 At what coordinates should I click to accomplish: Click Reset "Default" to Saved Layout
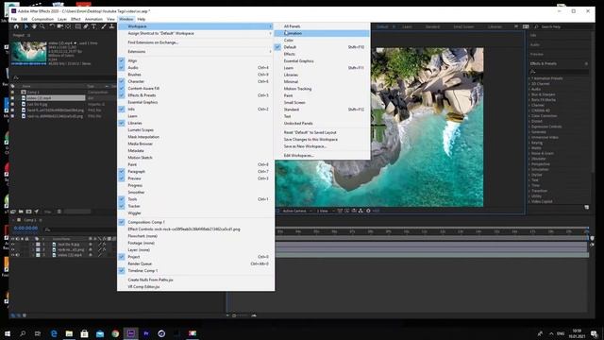coord(322,132)
